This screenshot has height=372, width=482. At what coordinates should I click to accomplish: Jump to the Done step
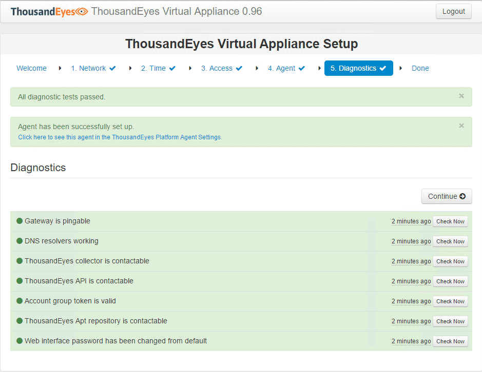click(420, 68)
